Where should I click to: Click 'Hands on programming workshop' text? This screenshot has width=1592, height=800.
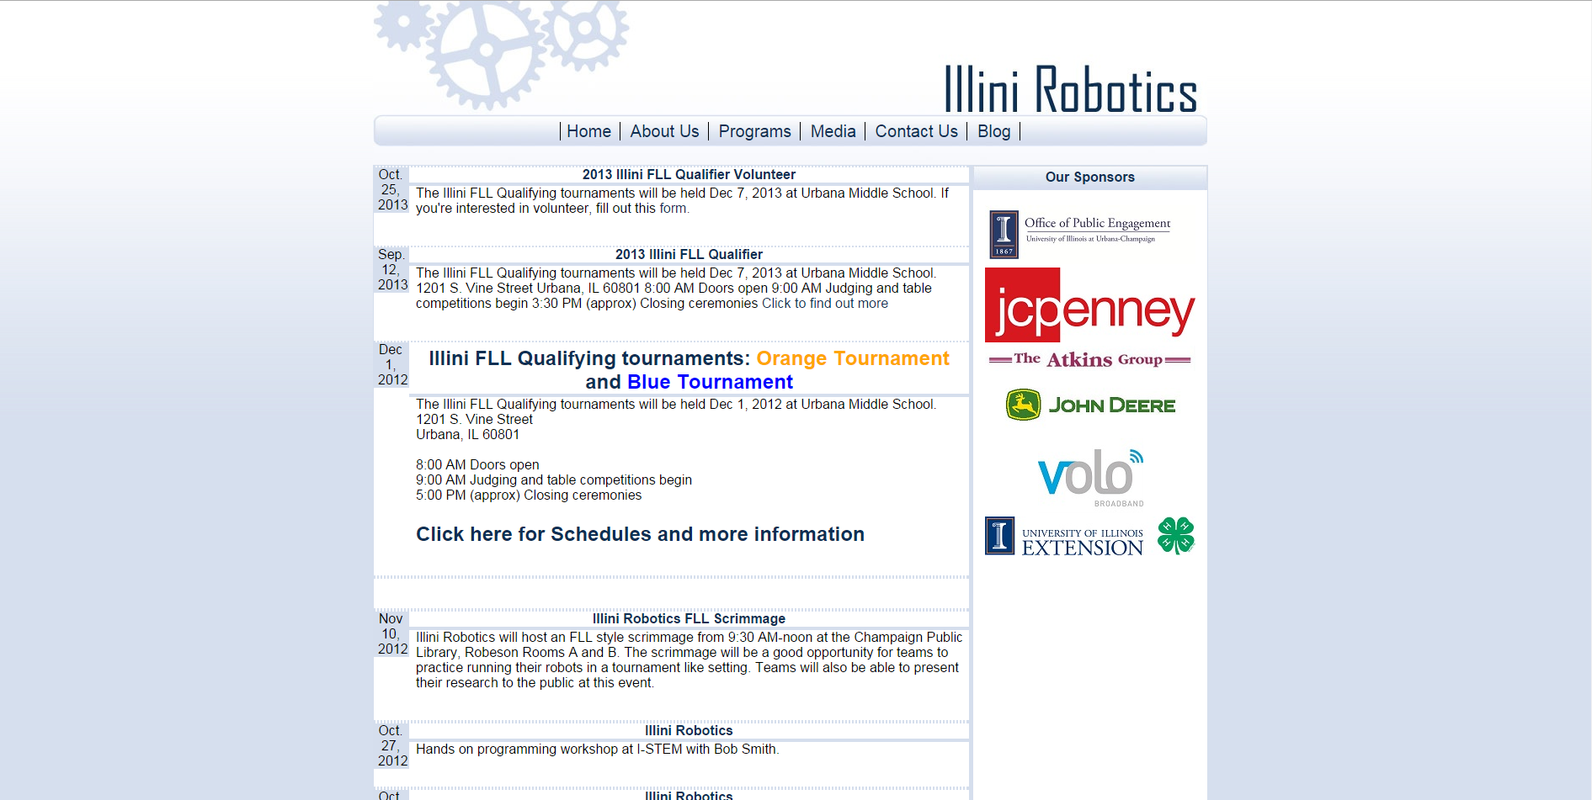[597, 750]
